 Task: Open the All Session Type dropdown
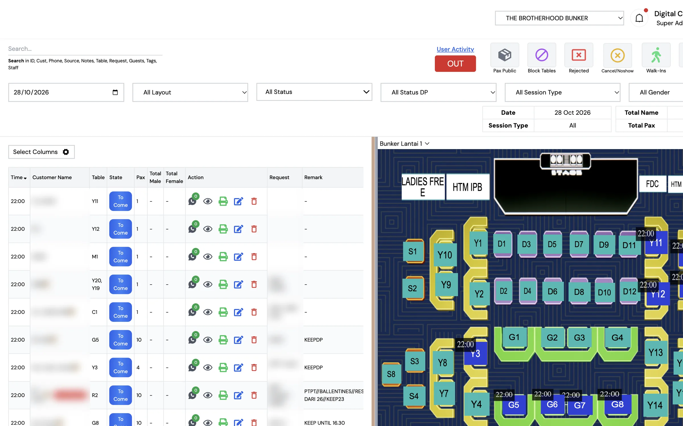pos(563,92)
